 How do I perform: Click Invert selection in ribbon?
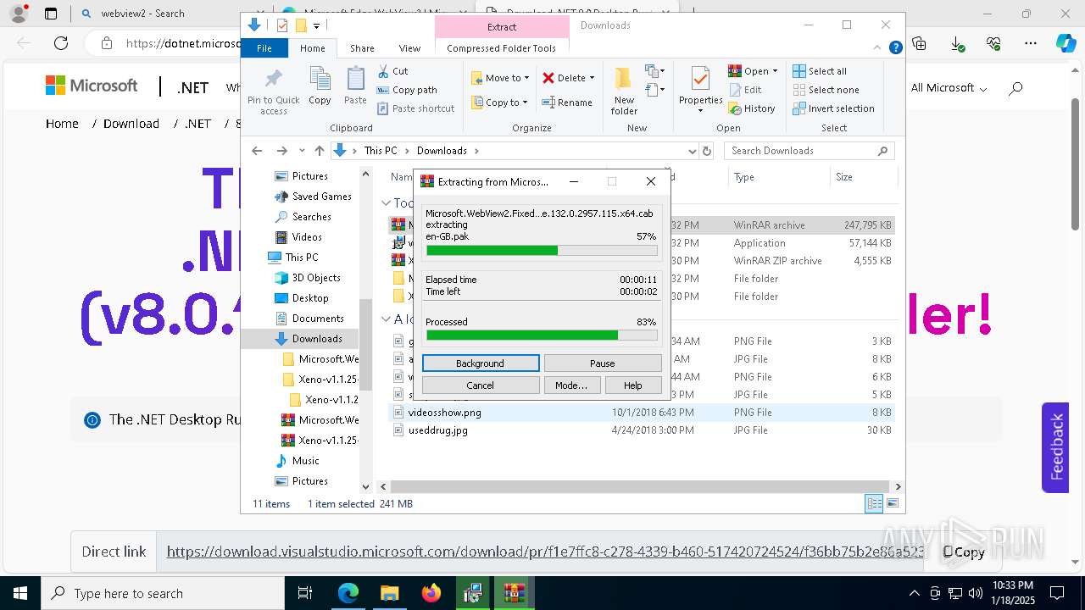(833, 108)
